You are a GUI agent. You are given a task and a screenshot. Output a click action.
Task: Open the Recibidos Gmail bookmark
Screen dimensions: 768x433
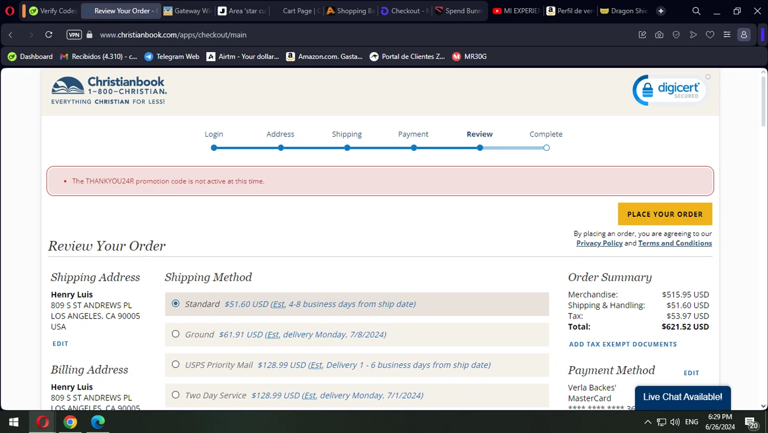(99, 57)
